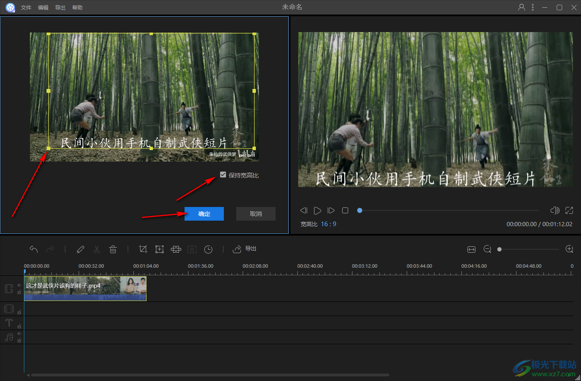Click the timecode 00:00:00.00 / 00:01:12.02
The image size is (581, 381).
[x=540, y=224]
